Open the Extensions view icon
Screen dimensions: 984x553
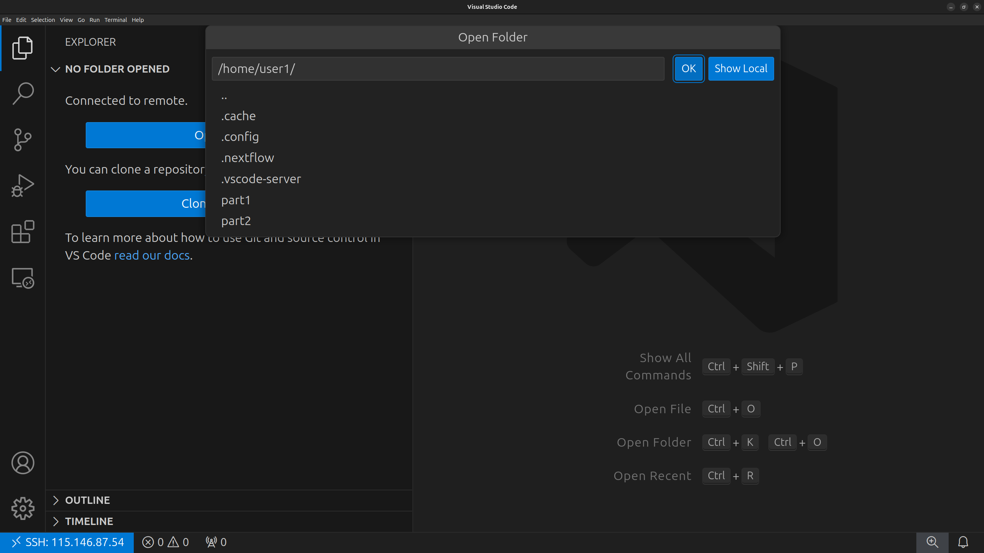point(23,232)
